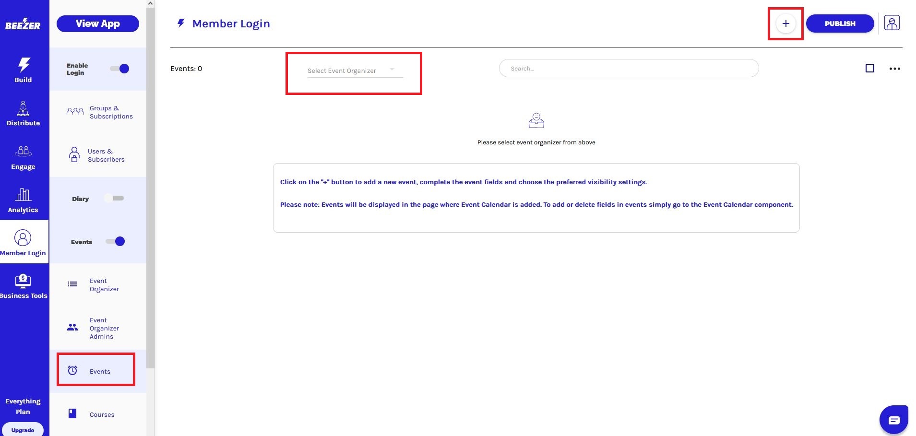Click the Courses book icon
Image resolution: width=916 pixels, height=436 pixels.
[72, 413]
